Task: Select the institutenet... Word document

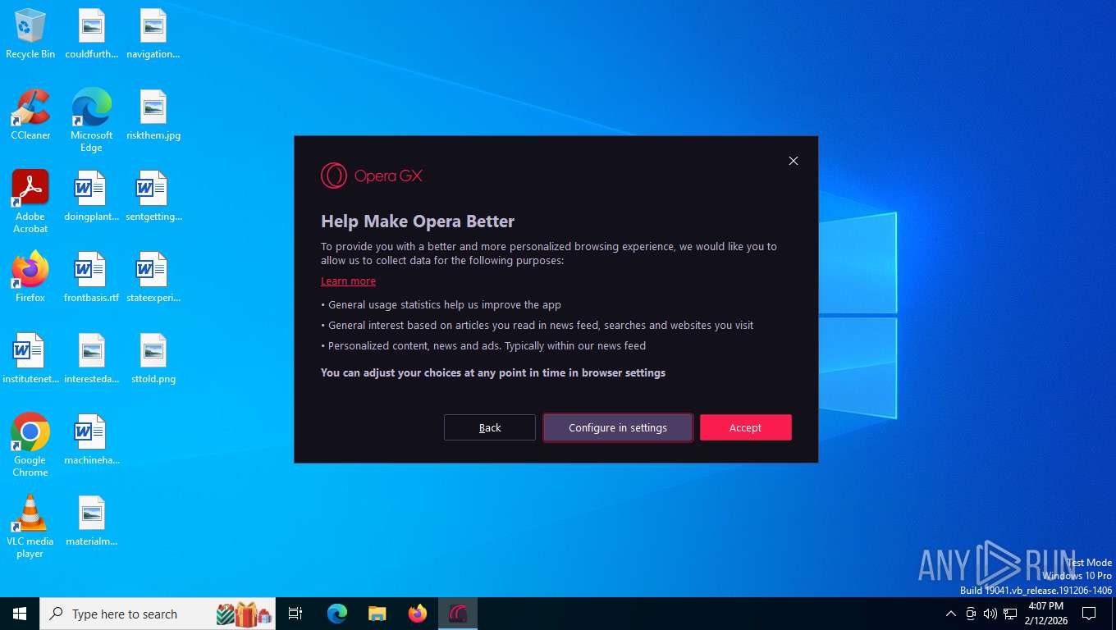Action: 30,358
